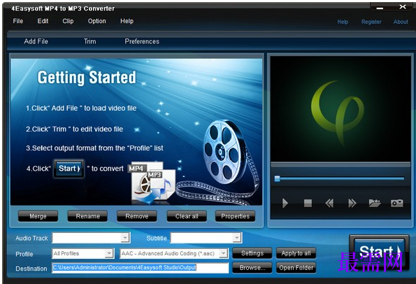Click the Destination path input field
The height and width of the screenshot is (284, 416).
[141, 267]
